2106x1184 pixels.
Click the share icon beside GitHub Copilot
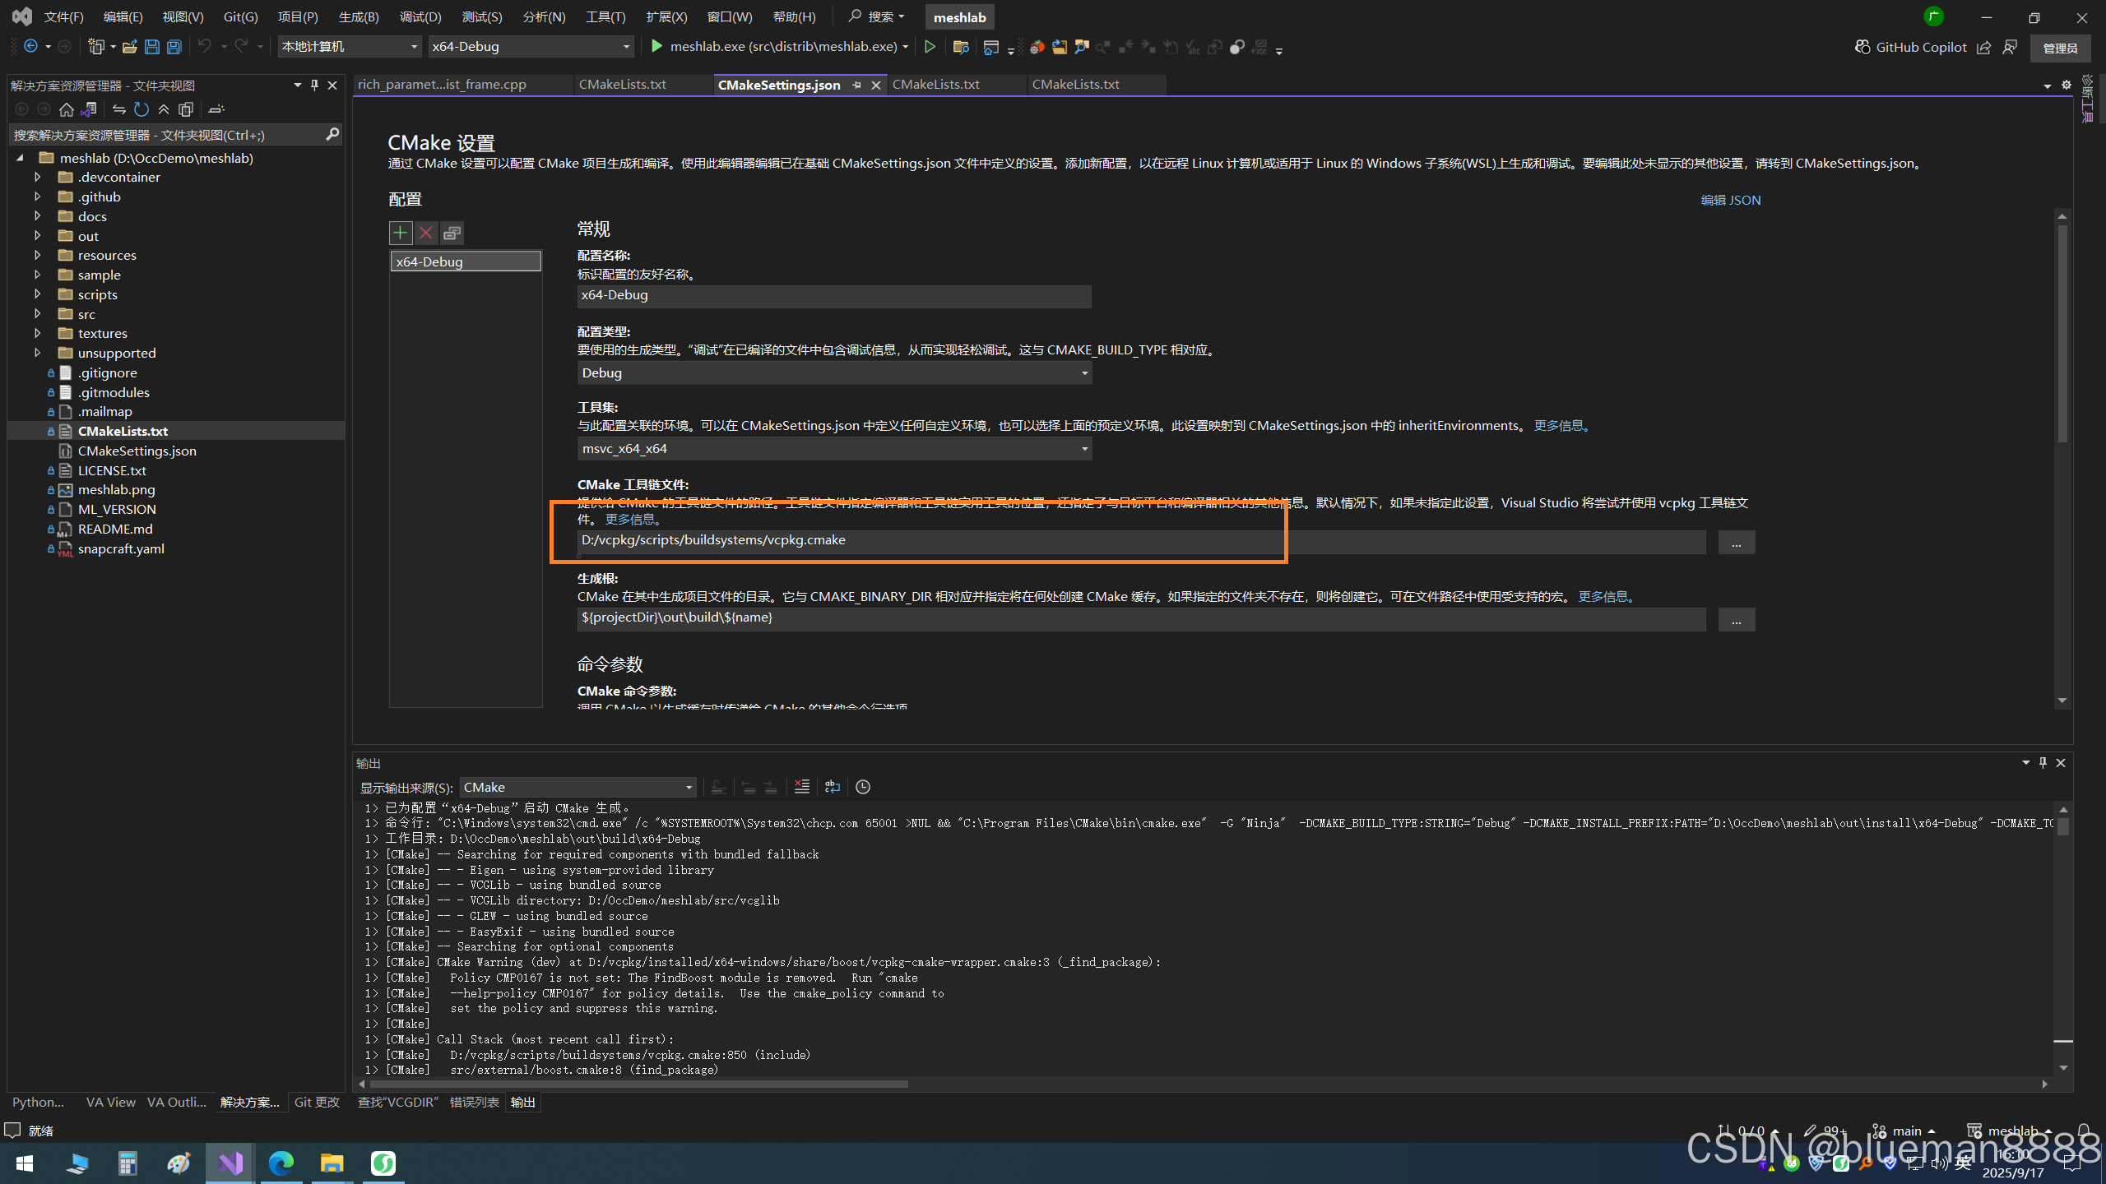point(1983,47)
